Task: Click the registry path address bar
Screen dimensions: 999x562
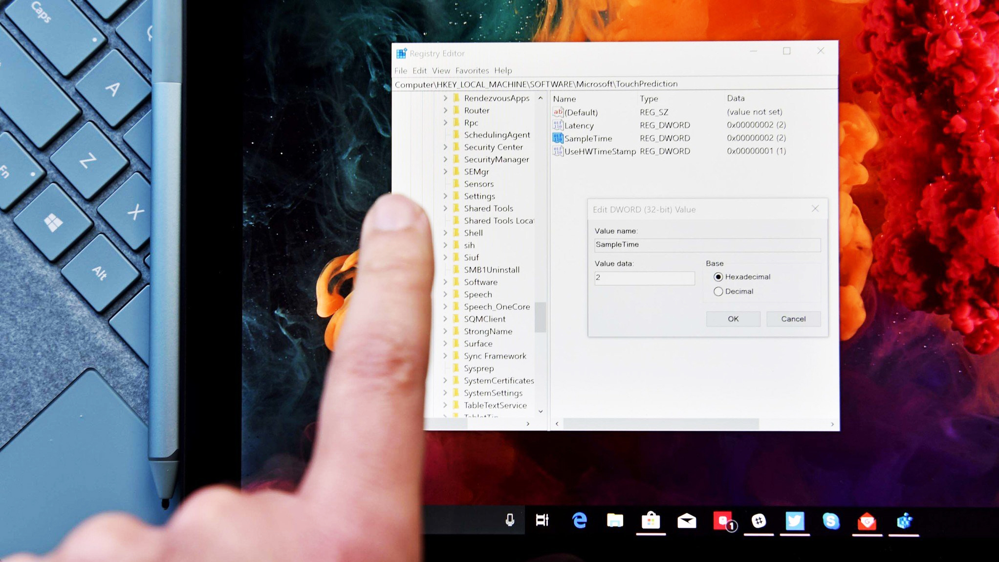Action: (616, 84)
